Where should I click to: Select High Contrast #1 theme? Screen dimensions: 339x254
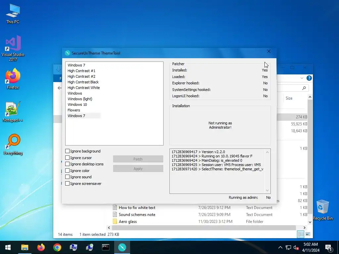coord(81,71)
